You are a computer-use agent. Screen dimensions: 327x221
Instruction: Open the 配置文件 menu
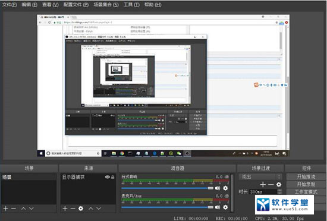click(x=76, y=5)
